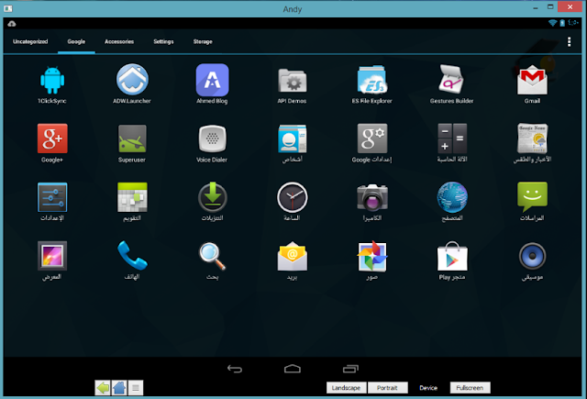Open API Demos folder icon

292,80
